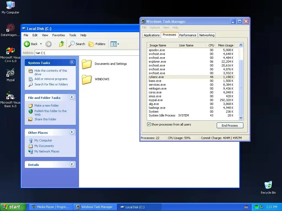
Task: Sort processes by User Name column
Action: [191, 45]
